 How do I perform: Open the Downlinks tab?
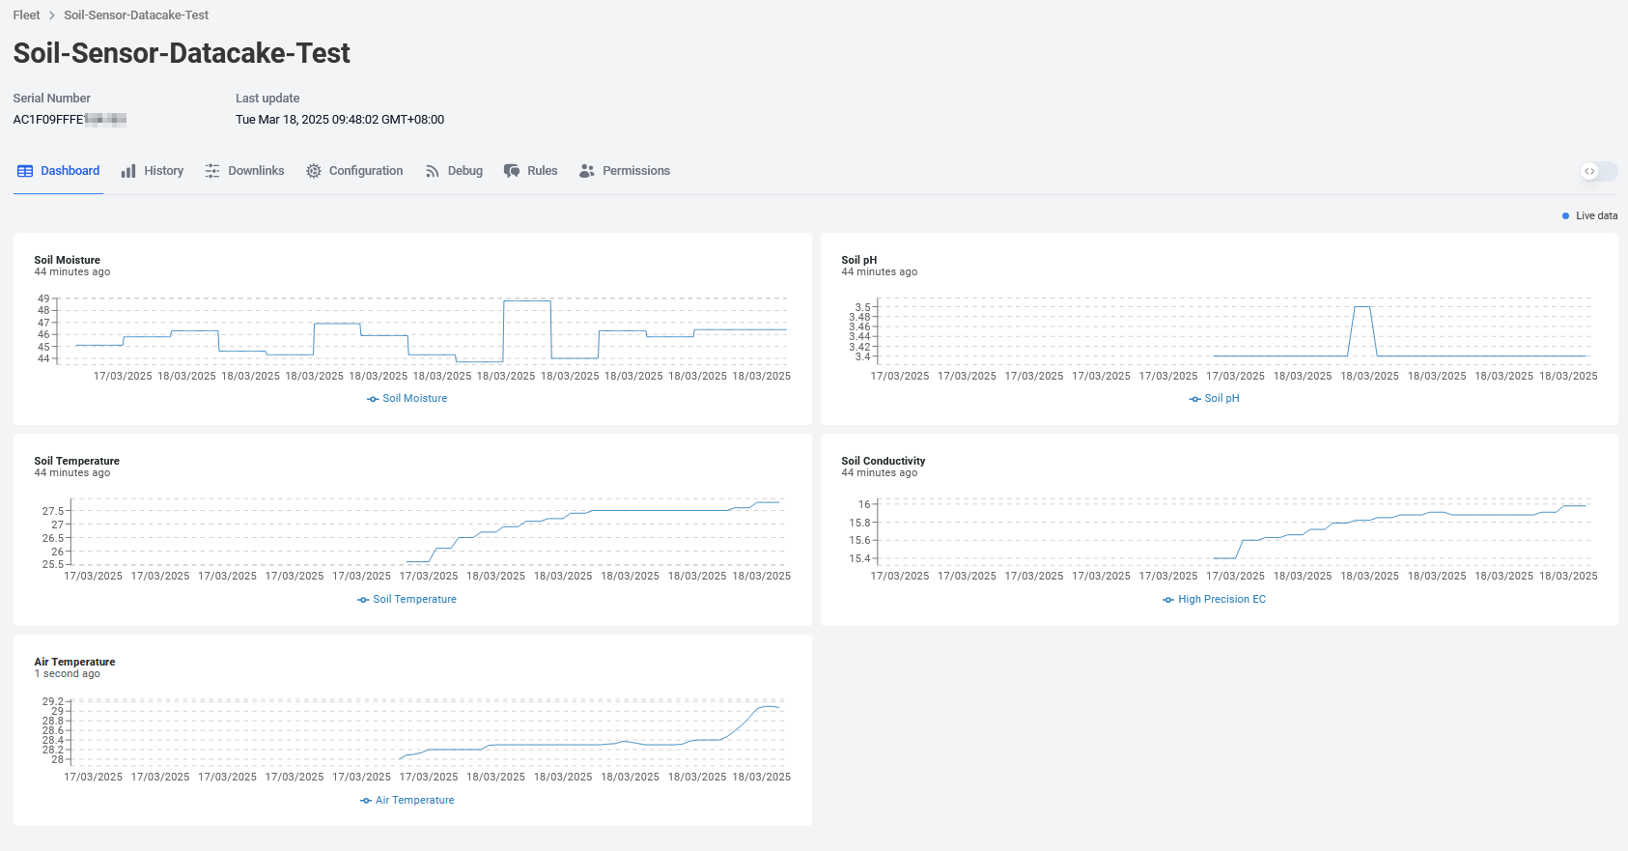pos(244,171)
